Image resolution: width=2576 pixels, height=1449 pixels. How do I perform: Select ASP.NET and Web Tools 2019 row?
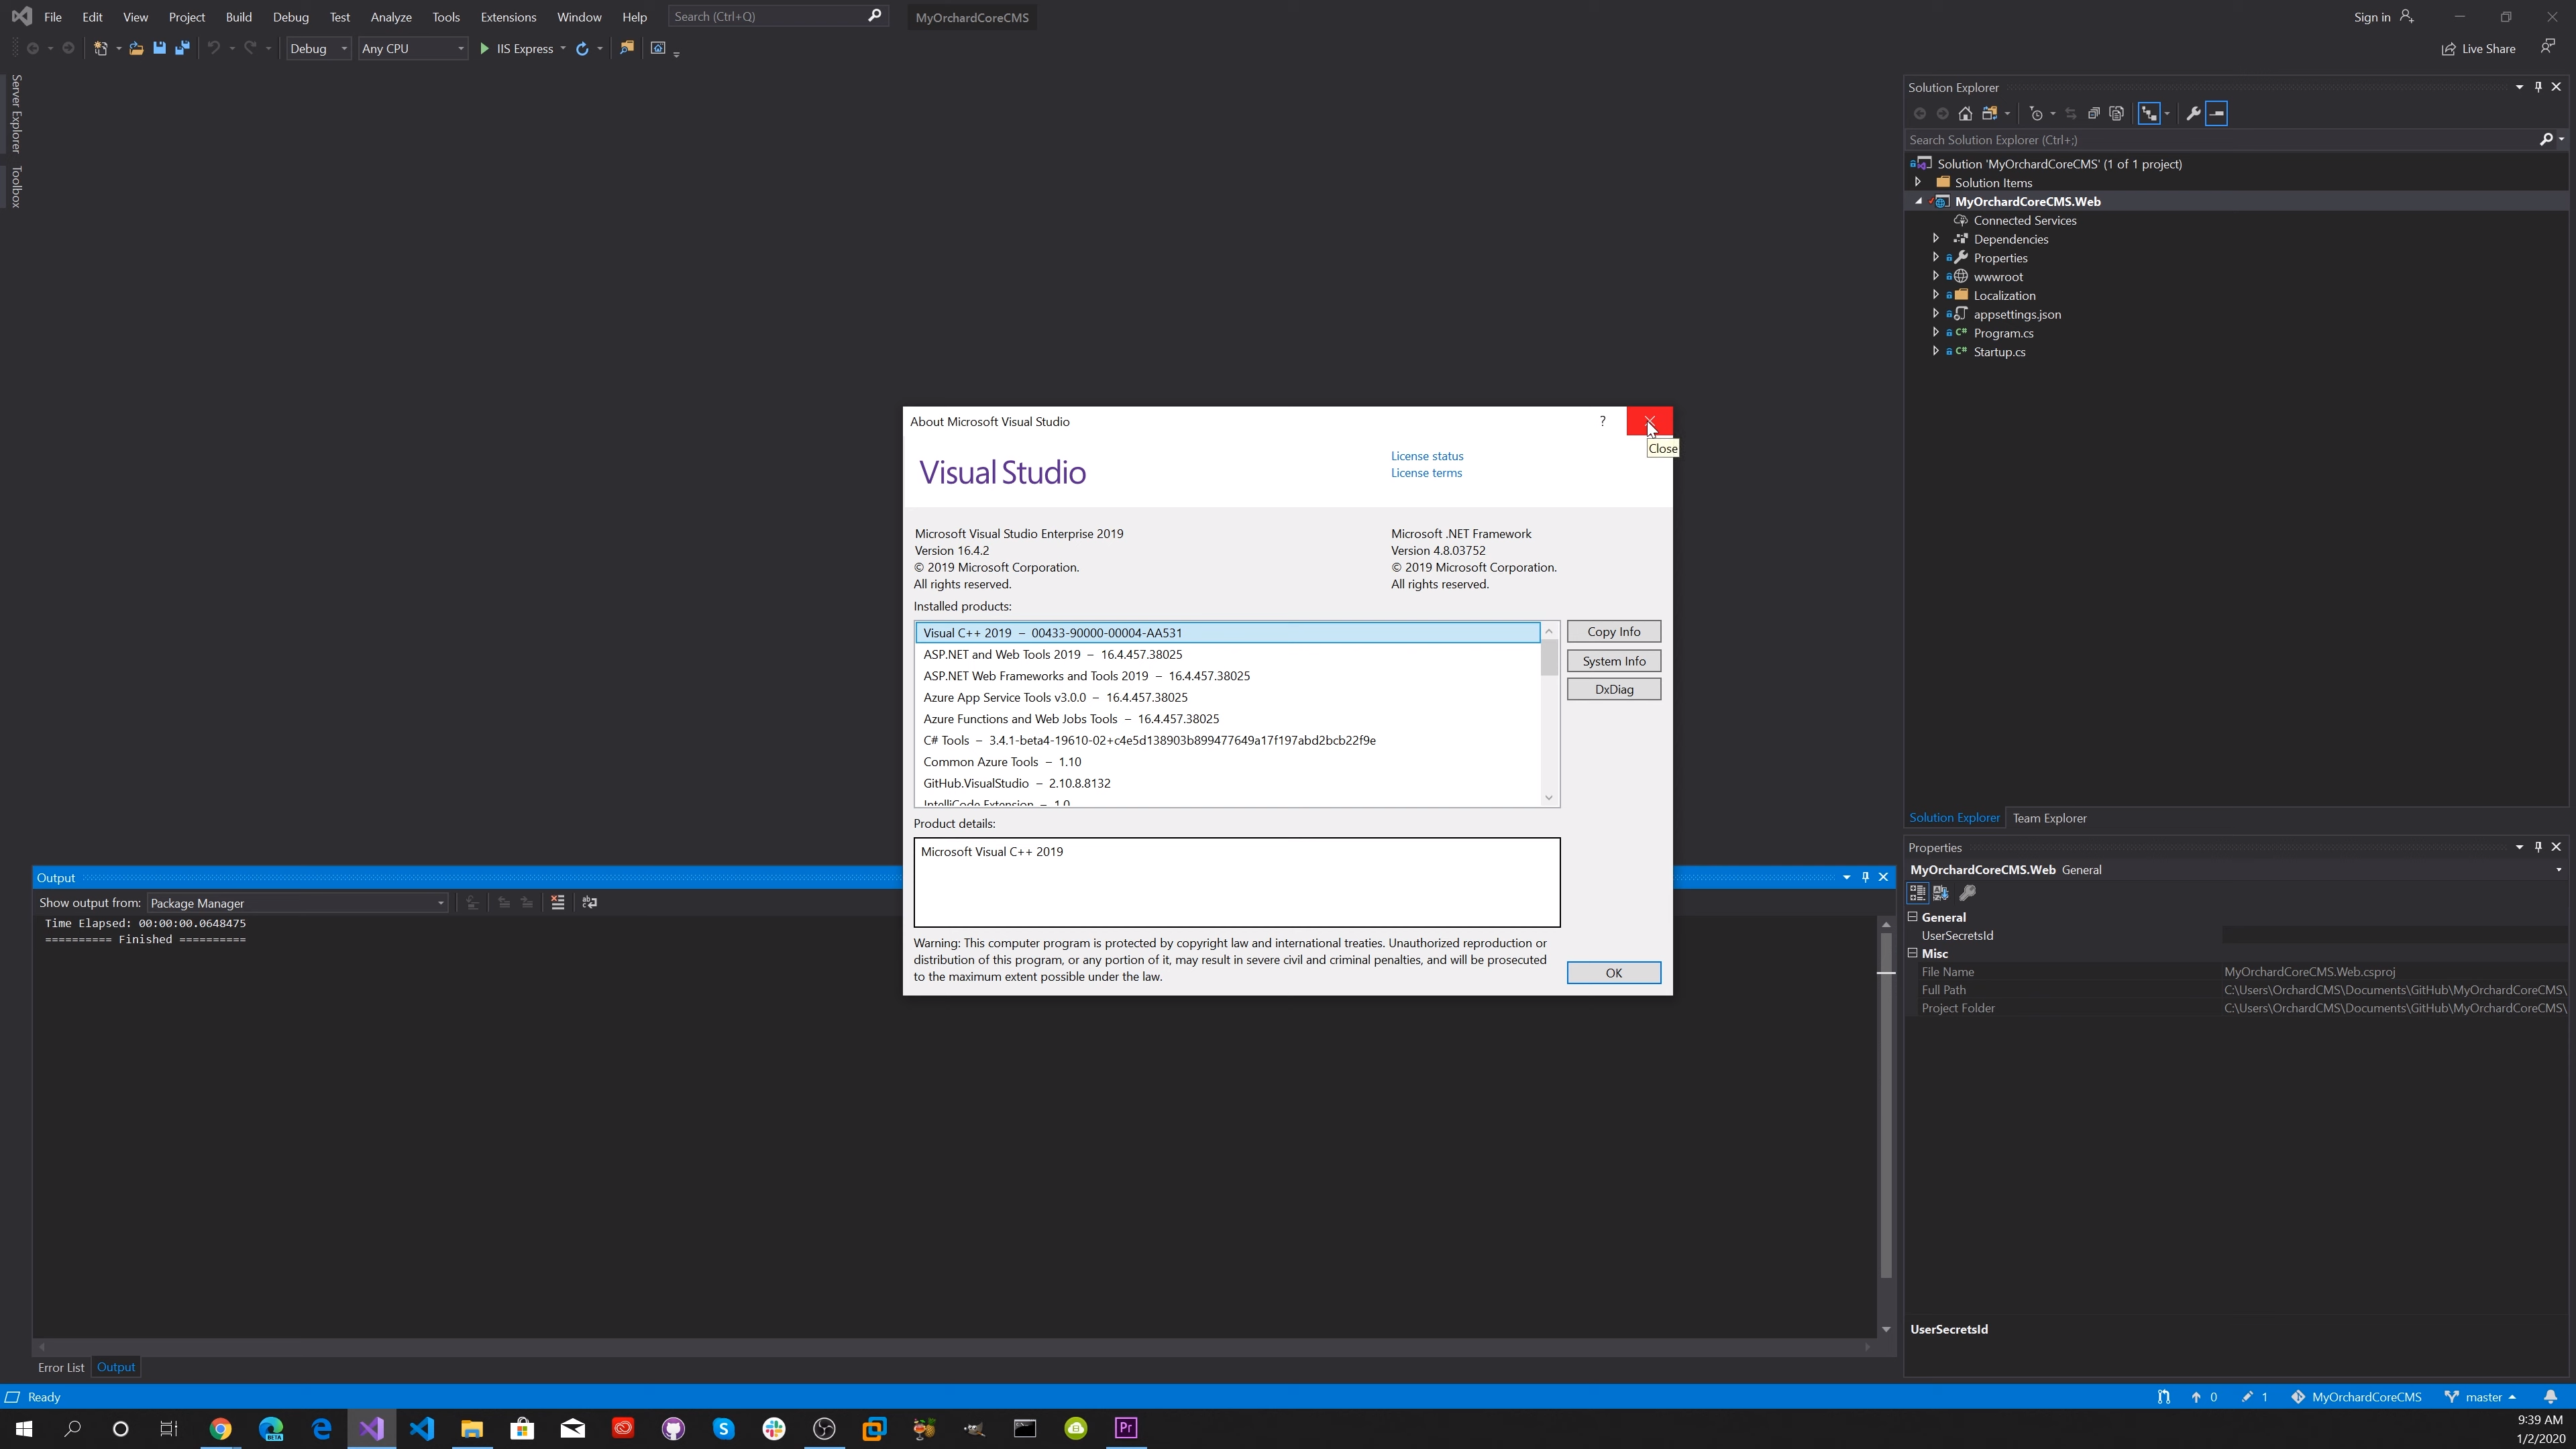1228,654
